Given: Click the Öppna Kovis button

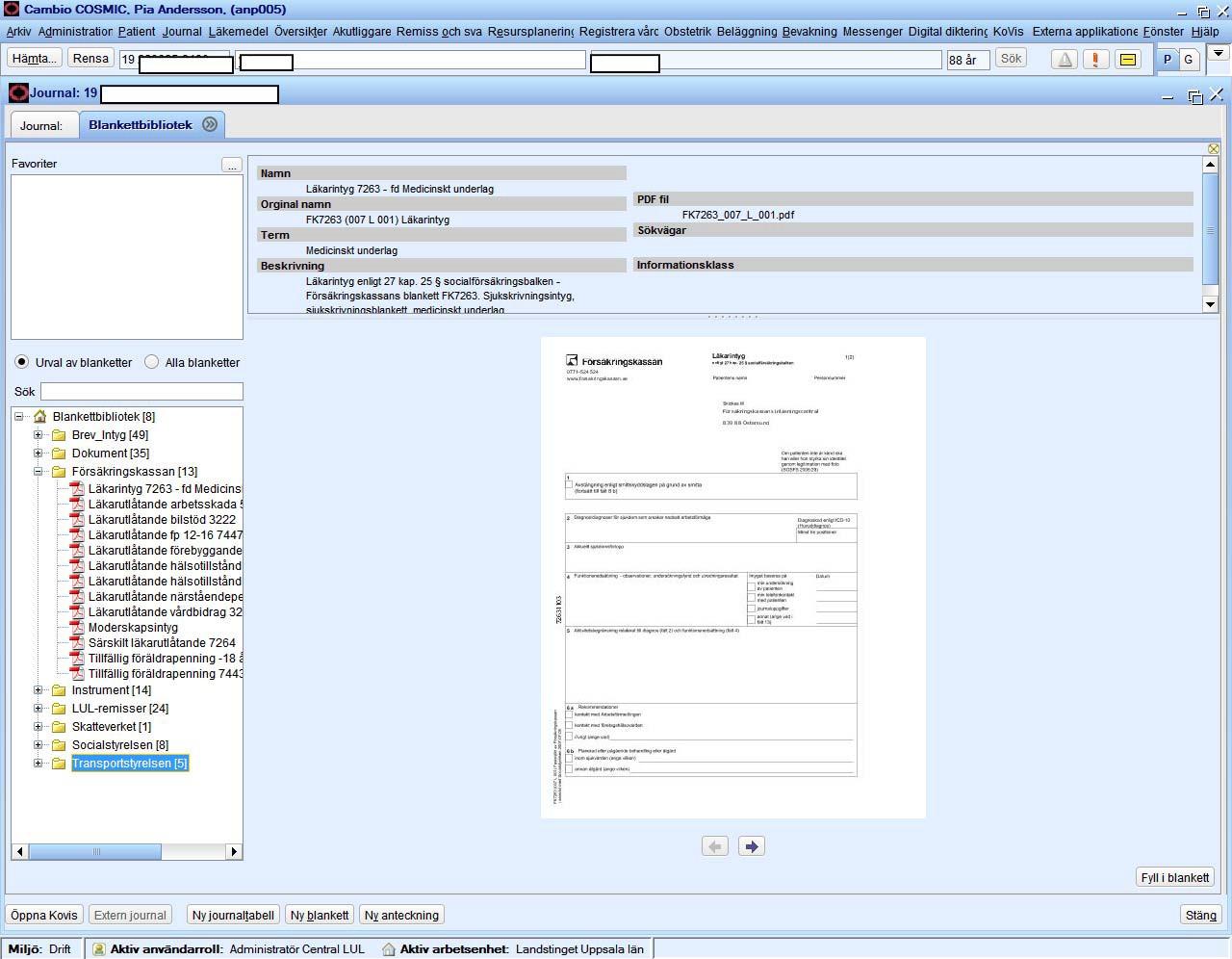Looking at the screenshot, I should click(x=43, y=915).
